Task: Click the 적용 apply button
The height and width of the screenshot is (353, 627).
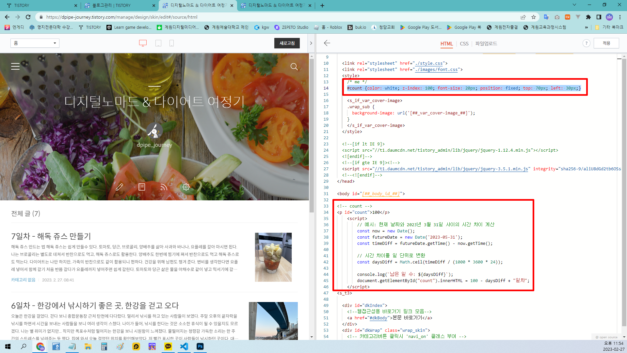Action: coord(606,43)
